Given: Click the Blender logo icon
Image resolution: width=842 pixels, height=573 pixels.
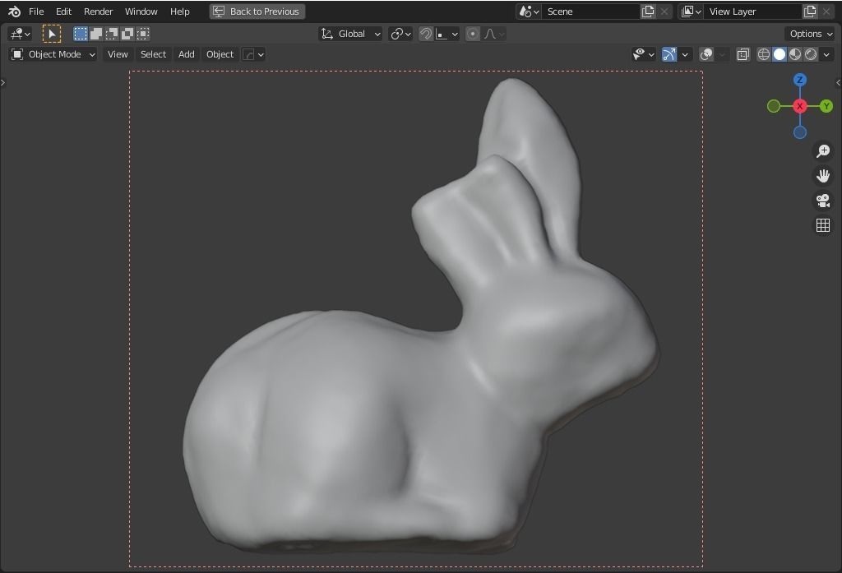Looking at the screenshot, I should [x=15, y=12].
